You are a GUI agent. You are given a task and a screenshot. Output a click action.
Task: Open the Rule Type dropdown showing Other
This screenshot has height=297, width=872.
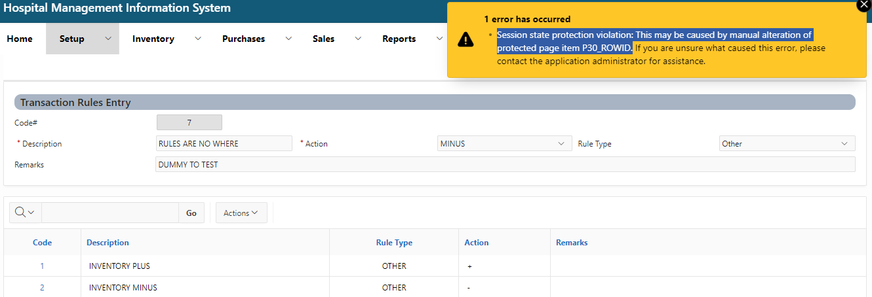pyautogui.click(x=787, y=144)
